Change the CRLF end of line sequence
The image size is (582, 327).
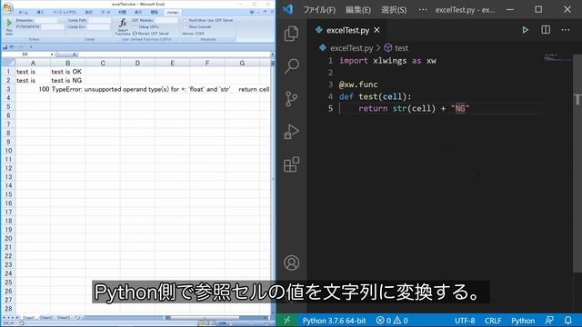pyautogui.click(x=493, y=321)
